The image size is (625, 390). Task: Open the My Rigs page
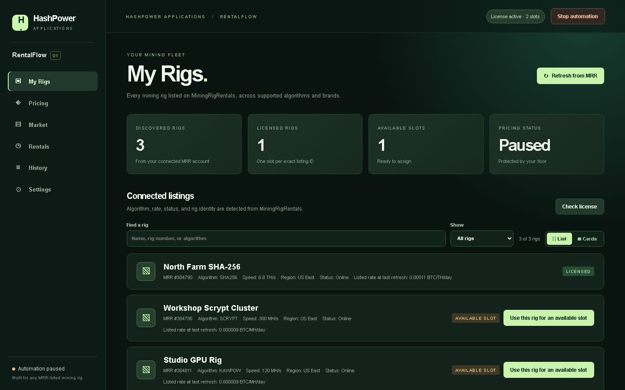coord(53,81)
